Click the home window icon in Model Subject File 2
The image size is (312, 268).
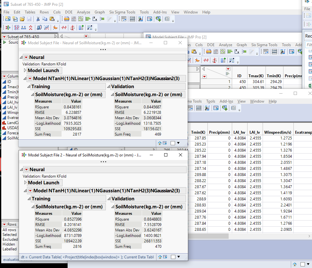coord(159,257)
